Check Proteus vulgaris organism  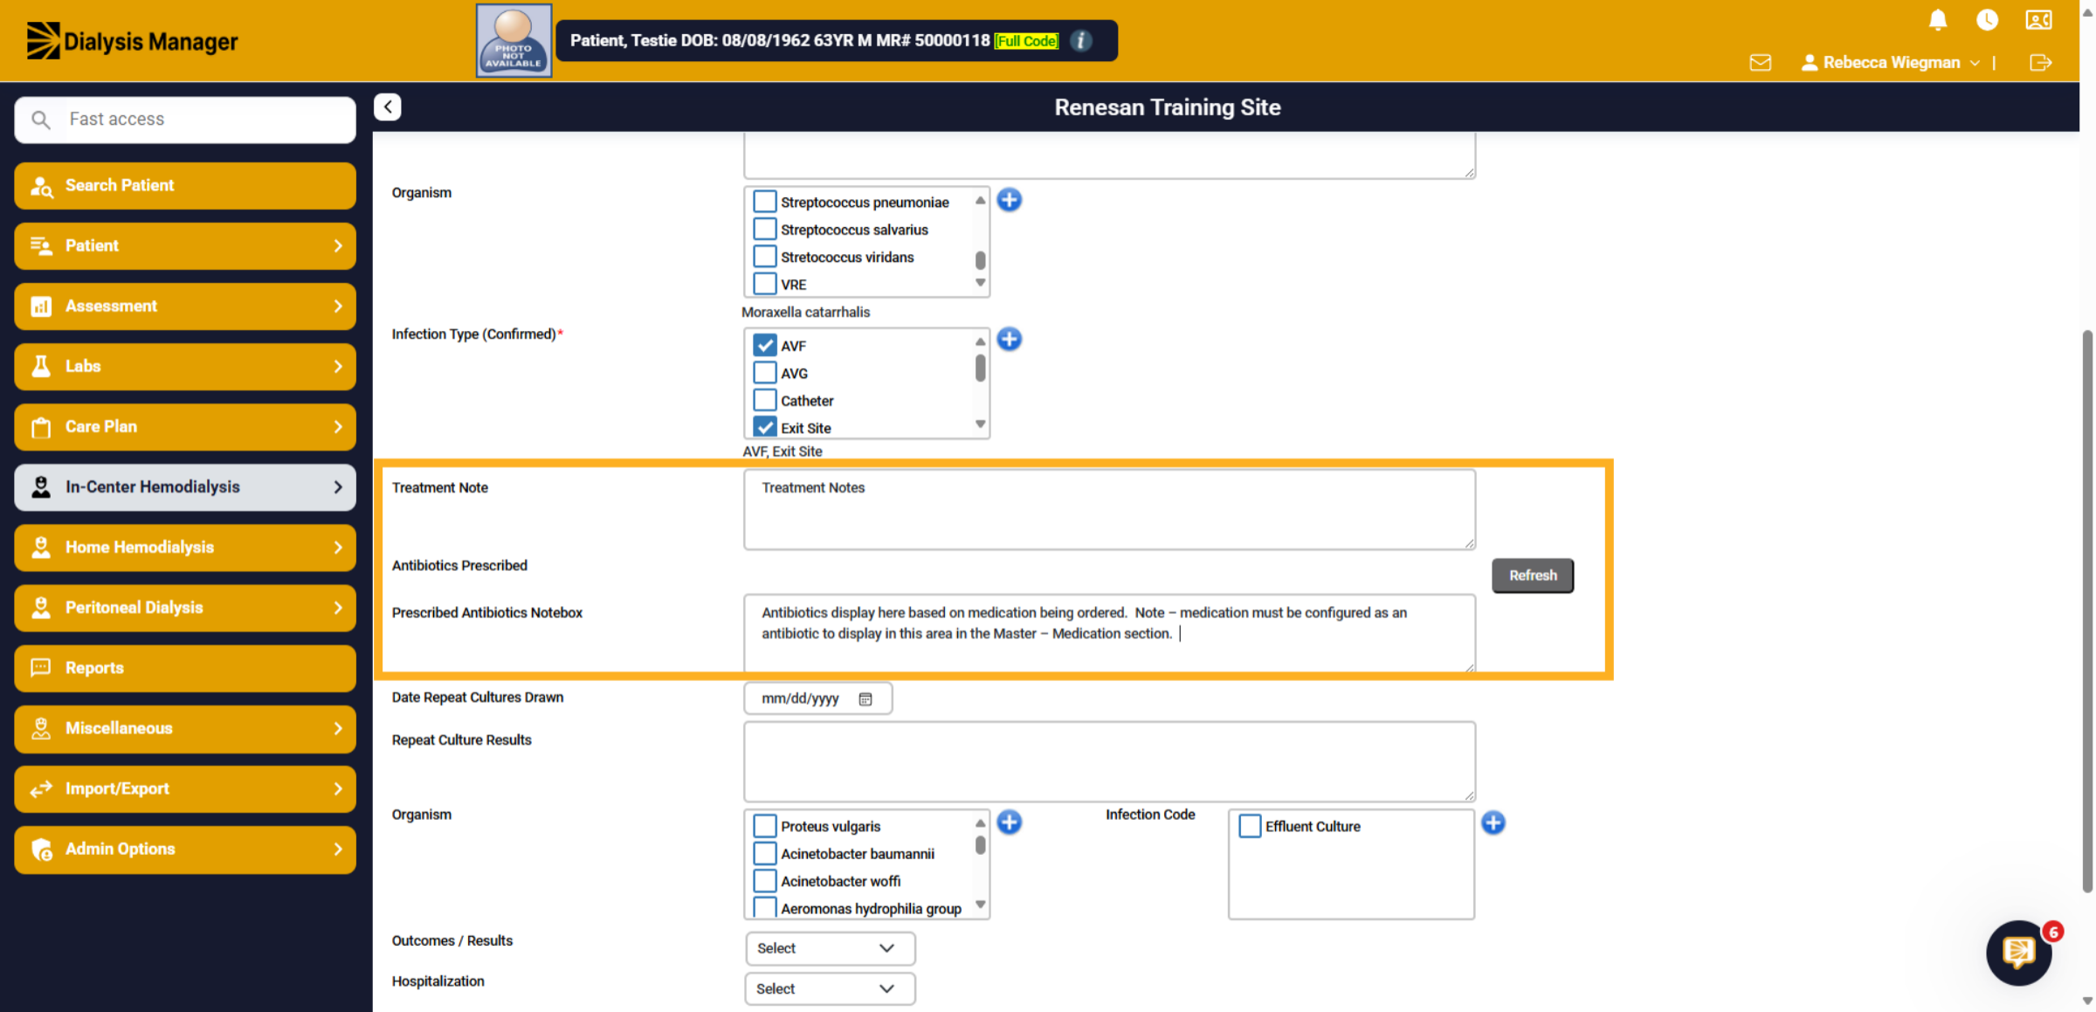tap(765, 826)
